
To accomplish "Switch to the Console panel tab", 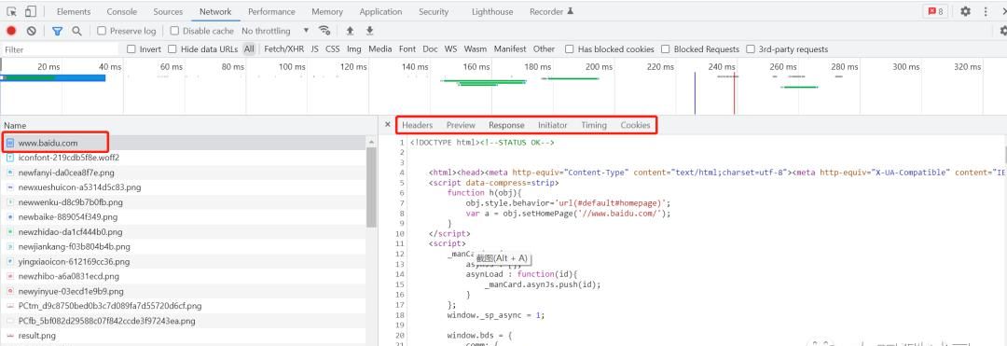I will click(x=122, y=11).
